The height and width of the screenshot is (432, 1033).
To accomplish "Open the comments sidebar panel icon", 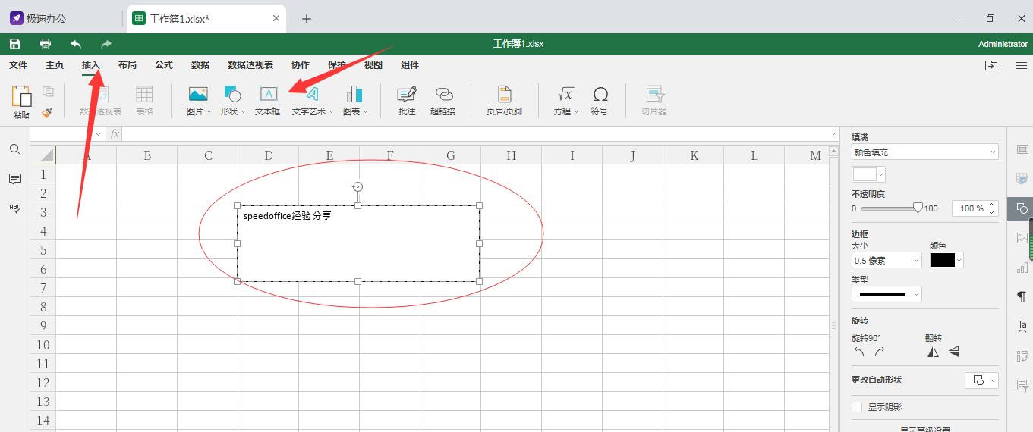I will 15,179.
